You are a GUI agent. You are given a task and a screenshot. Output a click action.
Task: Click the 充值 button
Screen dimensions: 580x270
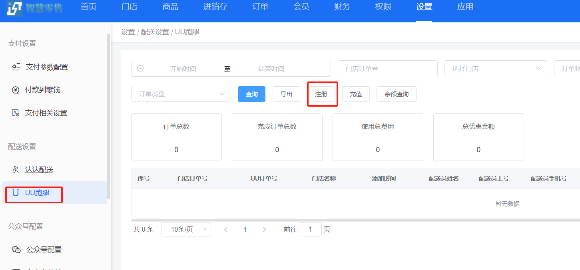[356, 94]
